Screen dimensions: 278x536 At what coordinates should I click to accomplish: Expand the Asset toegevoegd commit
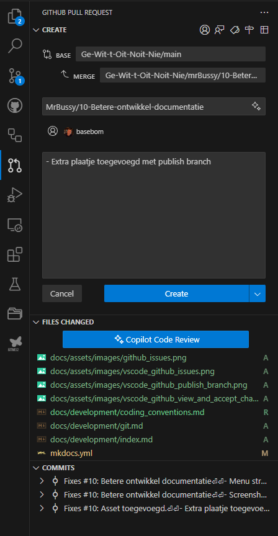point(42,508)
